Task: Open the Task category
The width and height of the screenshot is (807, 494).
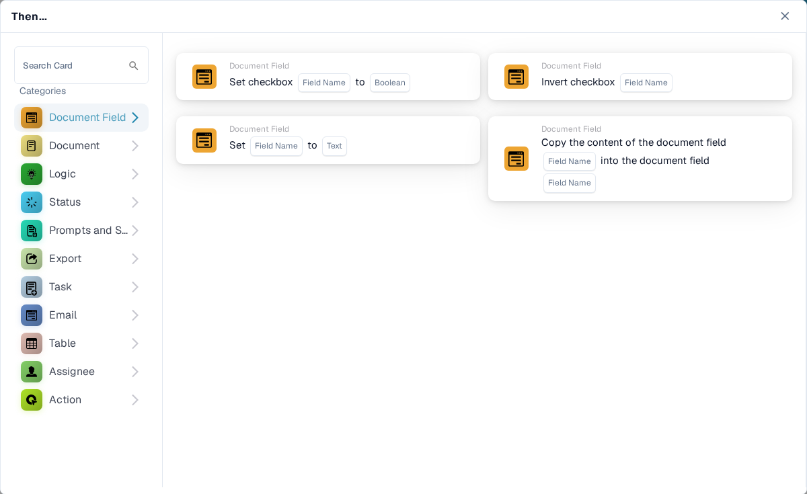Action: 81,287
